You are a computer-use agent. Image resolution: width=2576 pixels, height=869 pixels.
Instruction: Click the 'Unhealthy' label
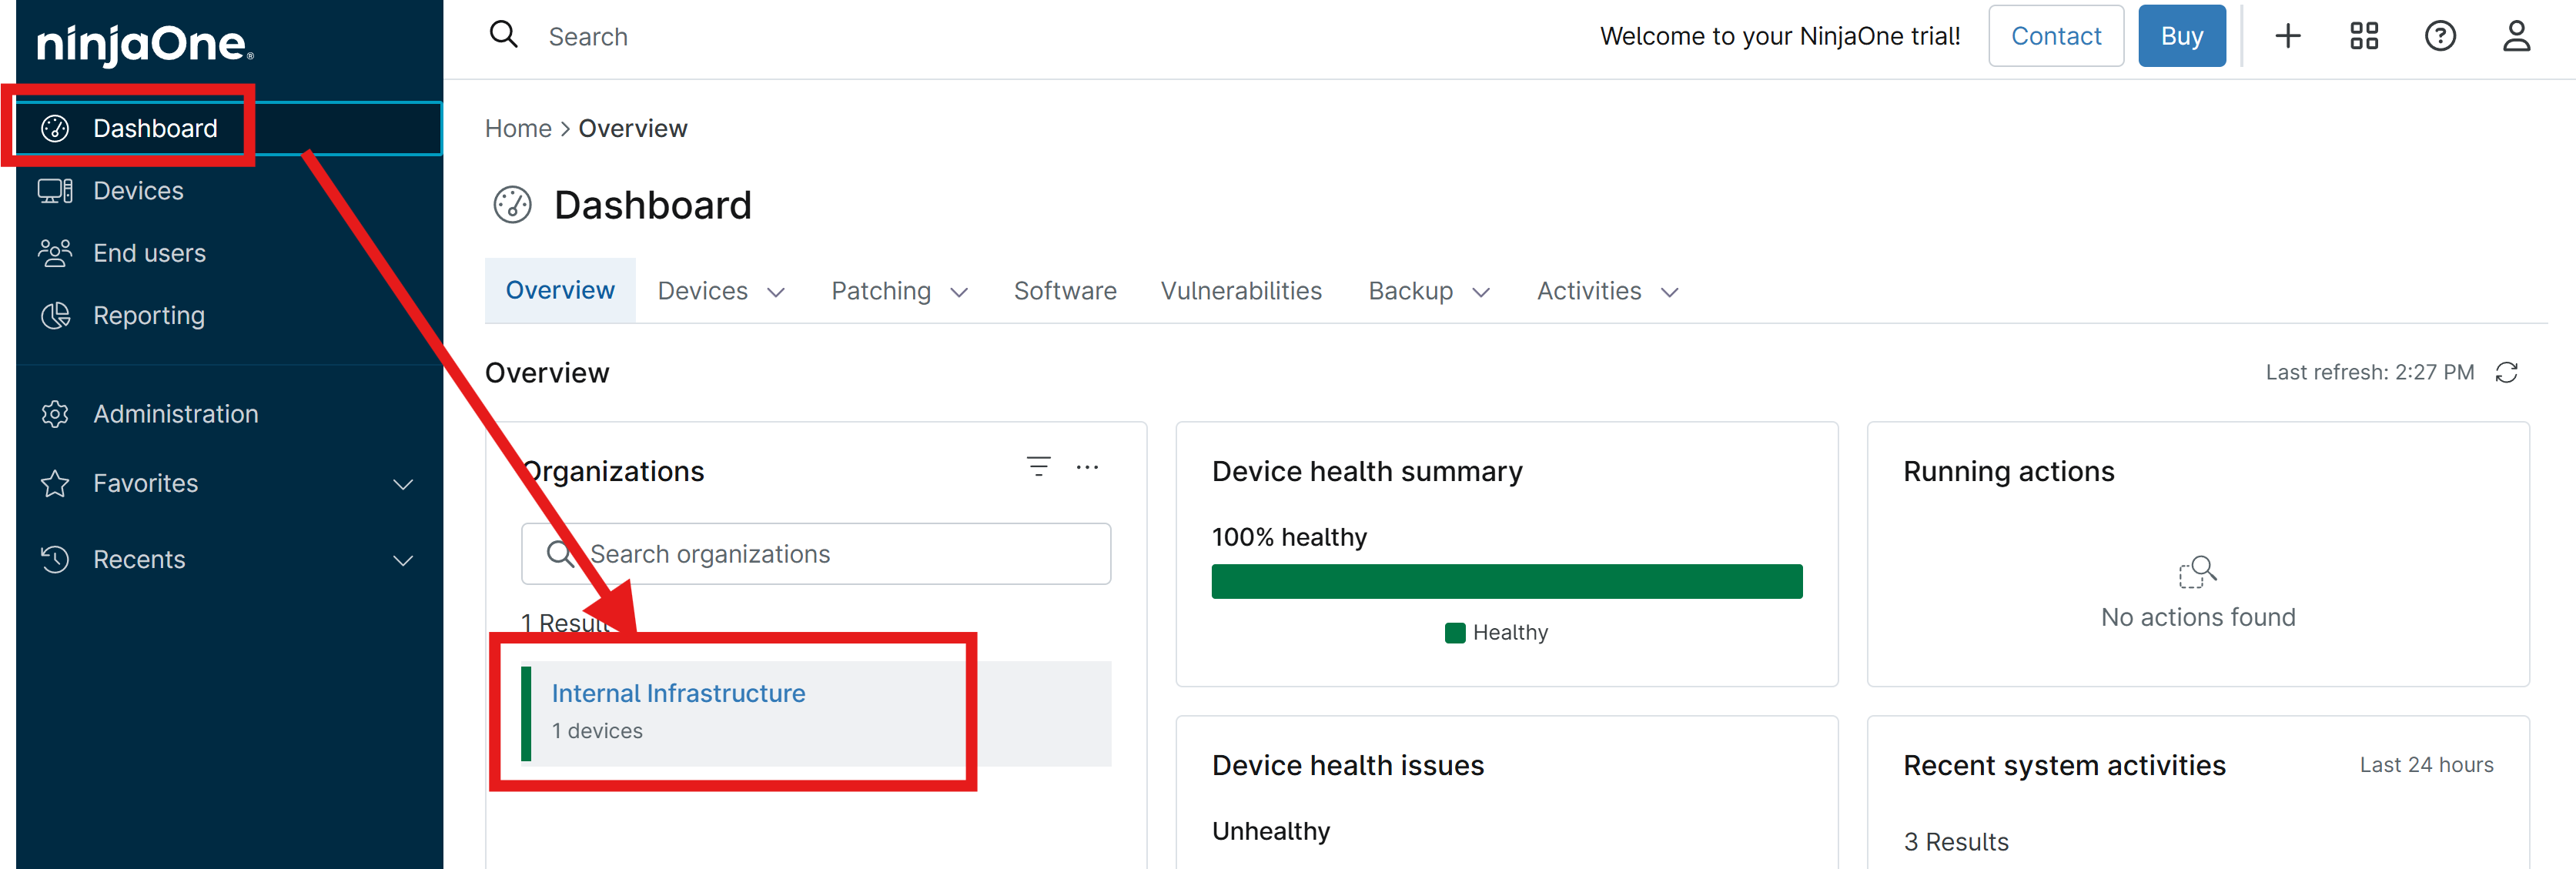pos(1270,831)
